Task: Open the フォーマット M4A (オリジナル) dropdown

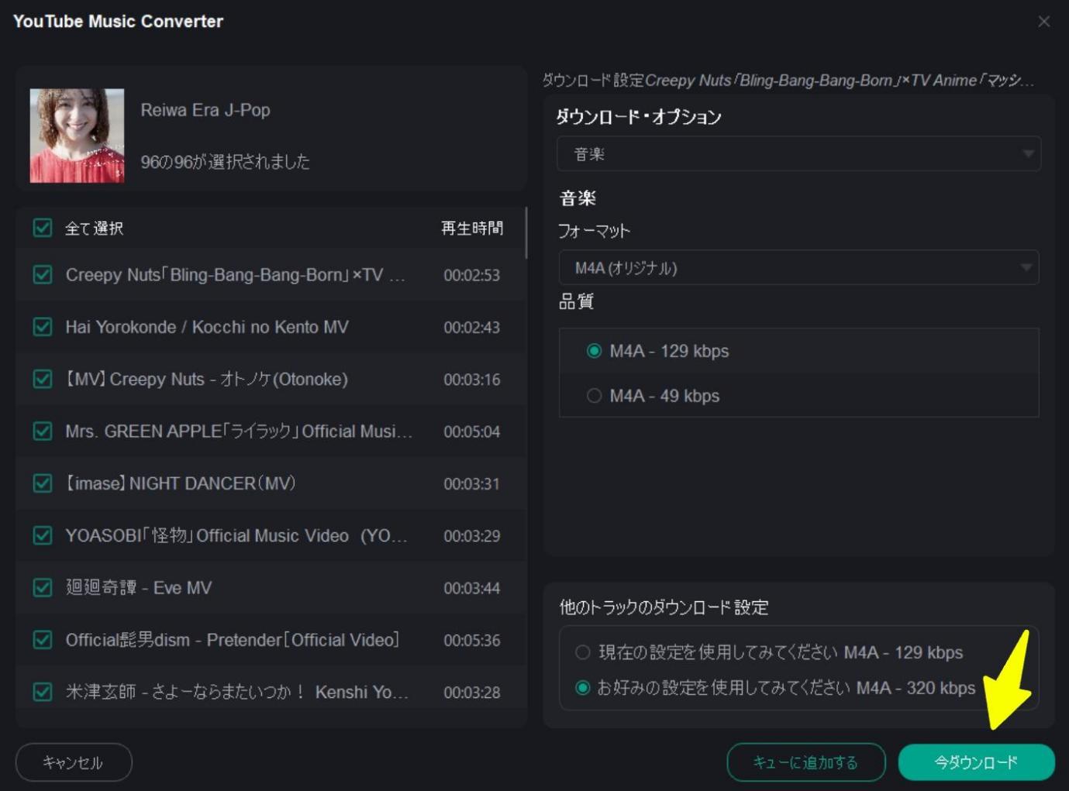Action: pos(798,268)
